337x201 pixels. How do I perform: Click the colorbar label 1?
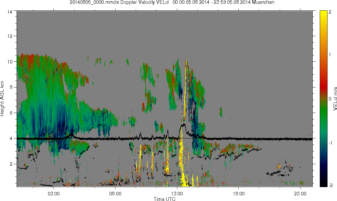(330, 55)
